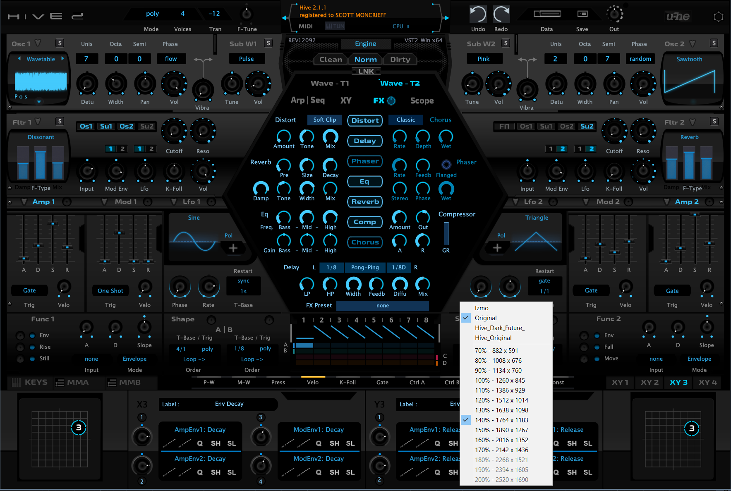
Task: Solo Fltr 1 with its S button
Action: point(60,121)
